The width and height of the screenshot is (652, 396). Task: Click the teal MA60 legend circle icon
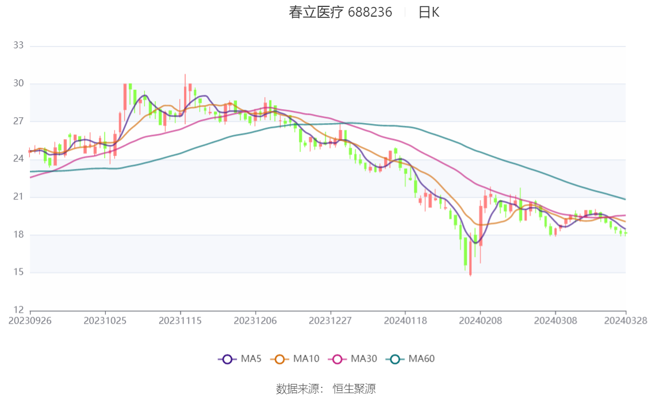click(395, 359)
